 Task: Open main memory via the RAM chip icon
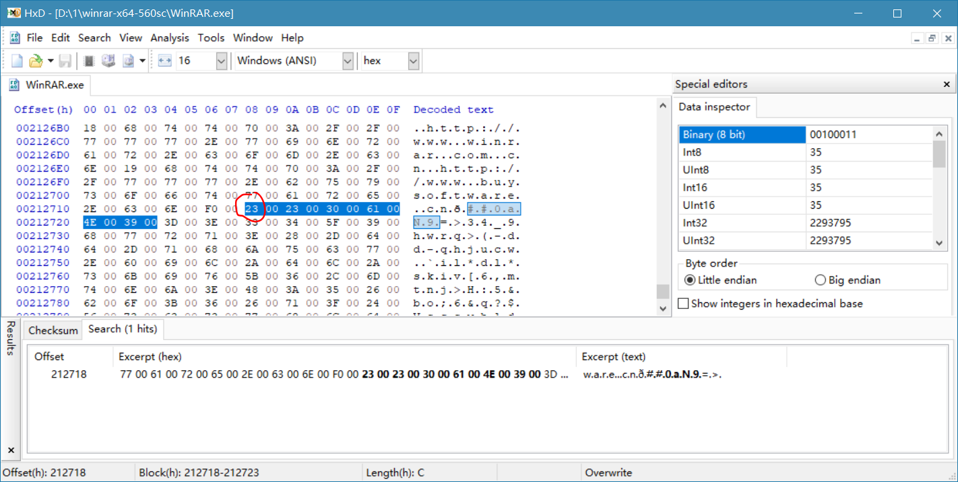[x=89, y=61]
